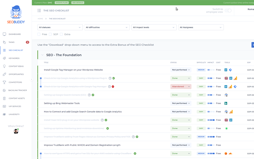Click the Competitors trophy icon
The image size is (254, 159).
4,82
